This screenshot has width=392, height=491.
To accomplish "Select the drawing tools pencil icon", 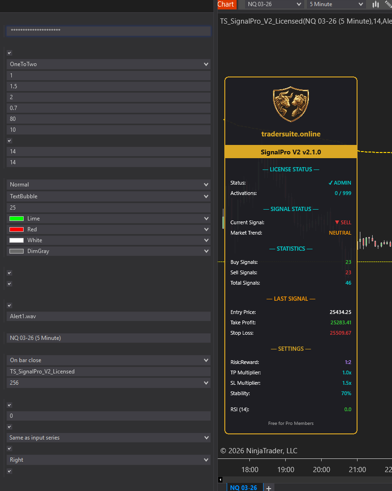I will [389, 4].
